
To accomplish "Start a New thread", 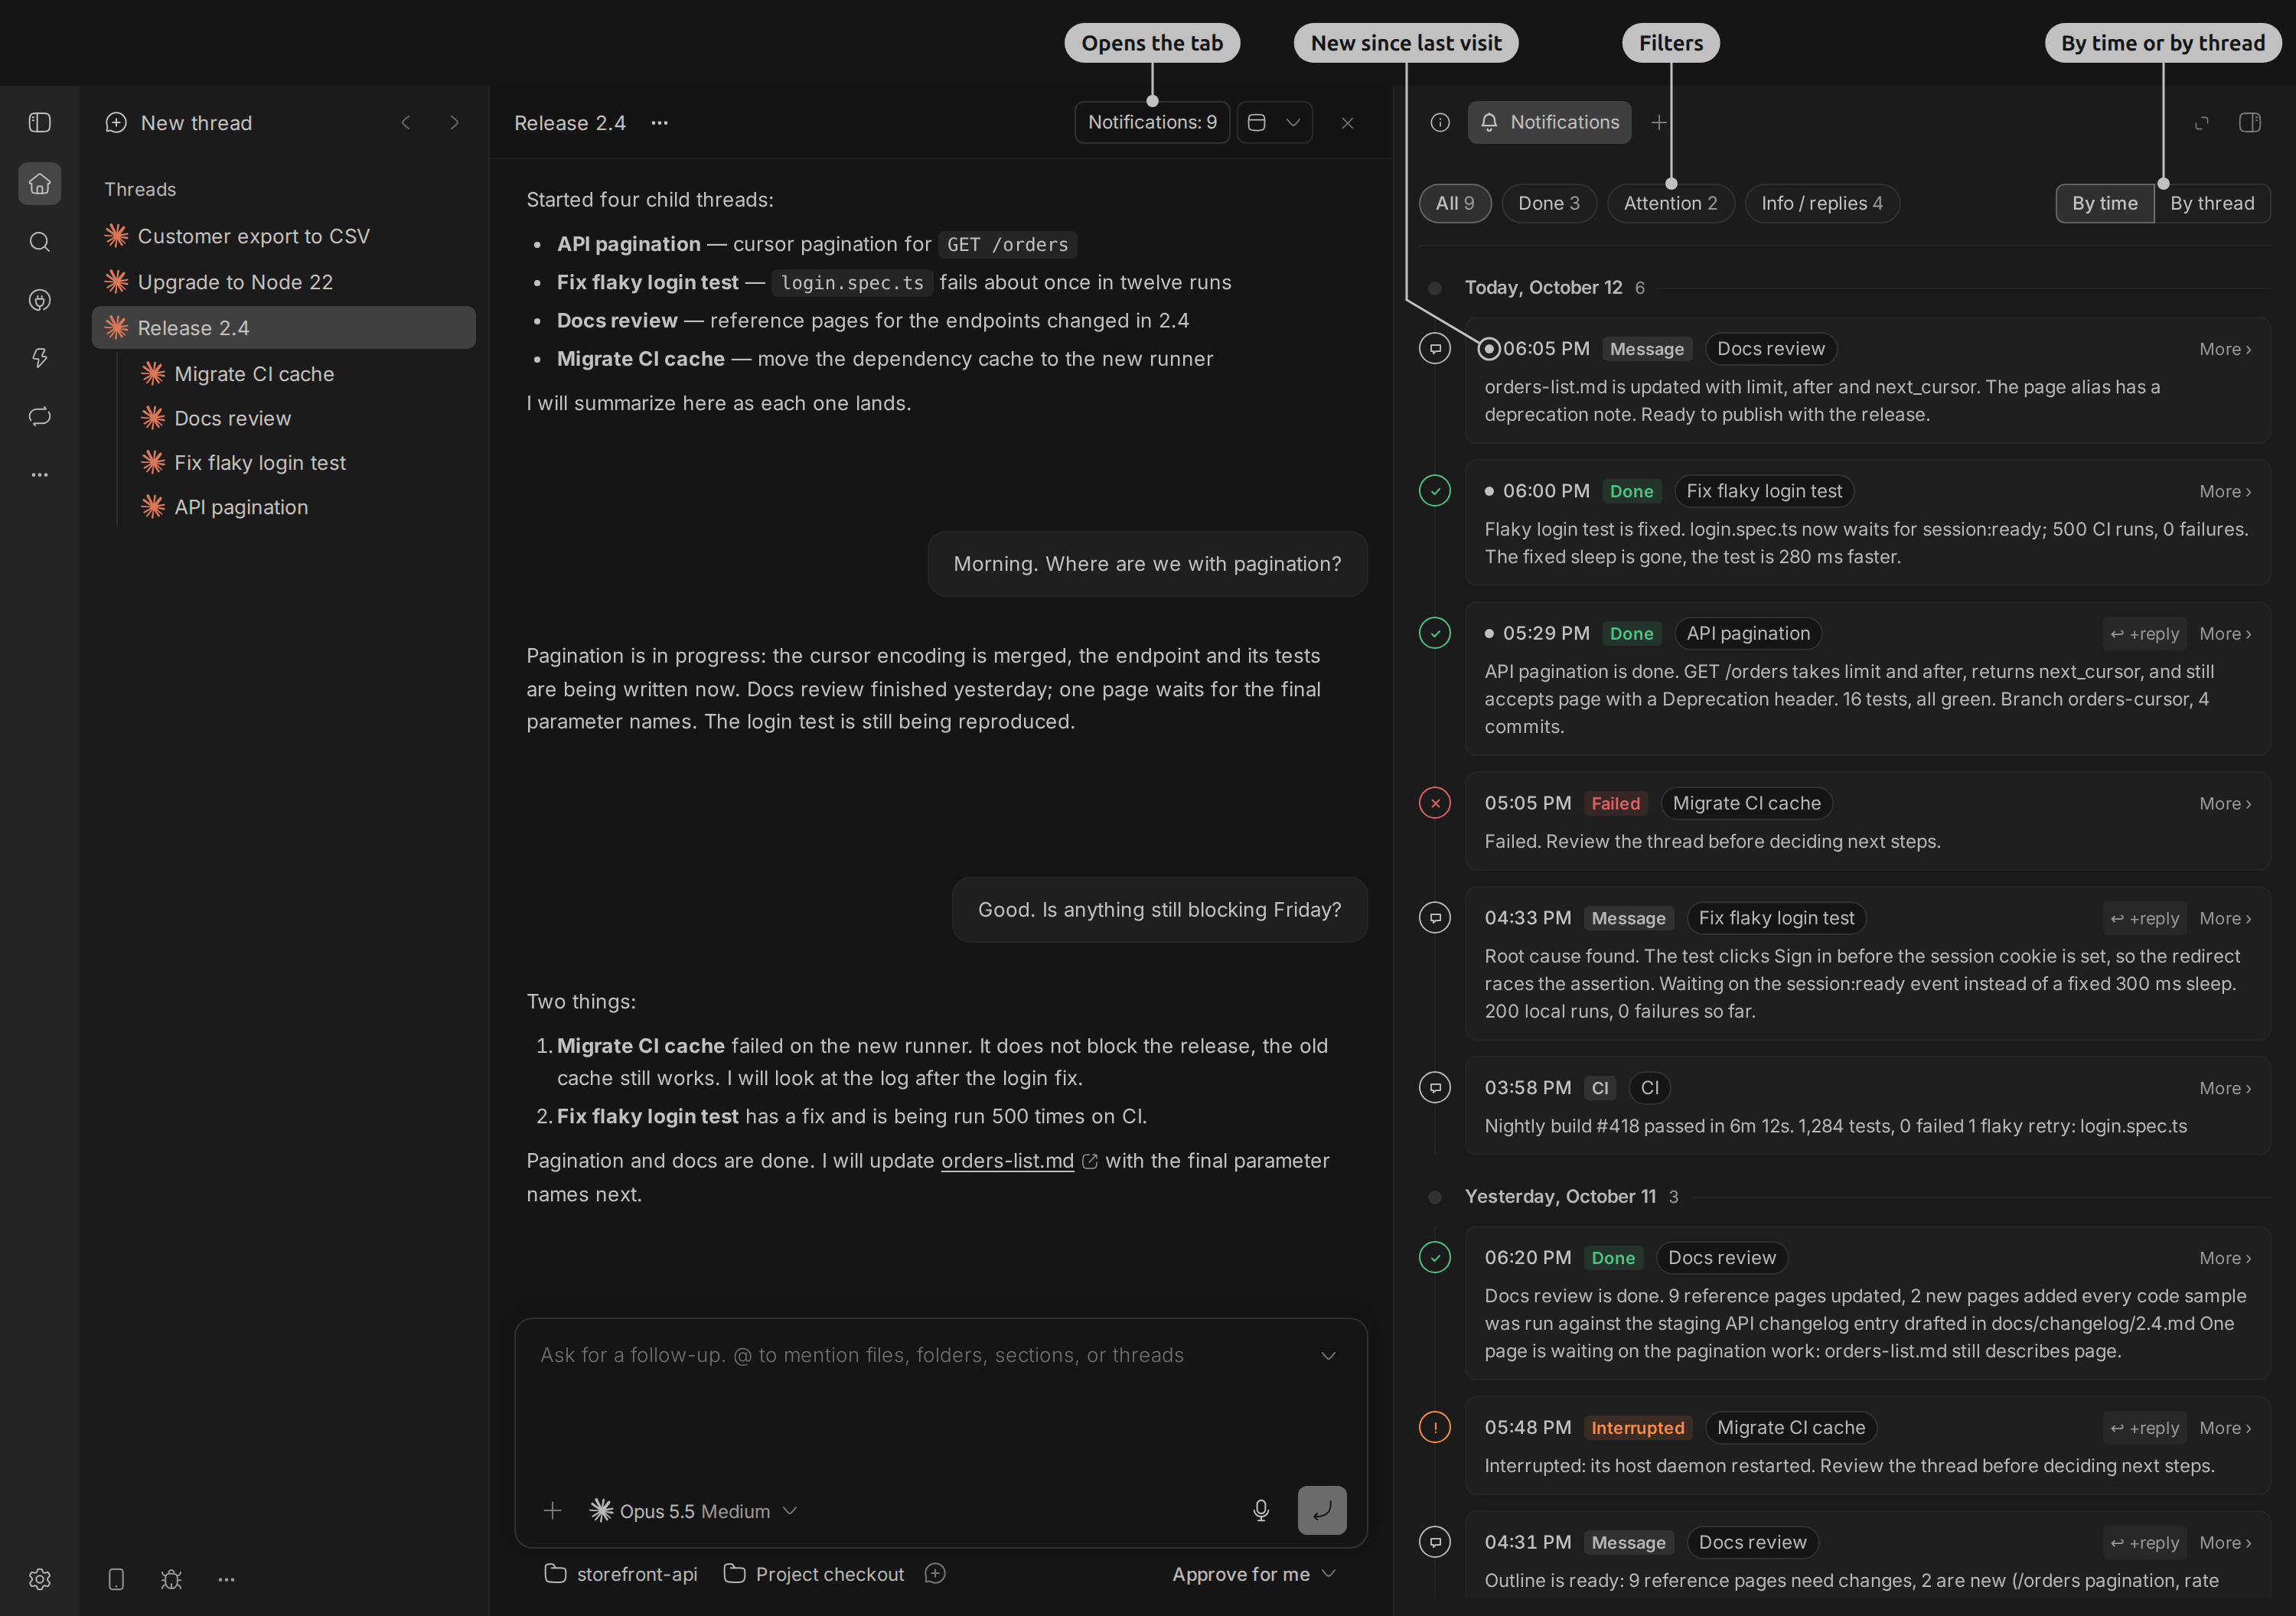I will coord(179,122).
